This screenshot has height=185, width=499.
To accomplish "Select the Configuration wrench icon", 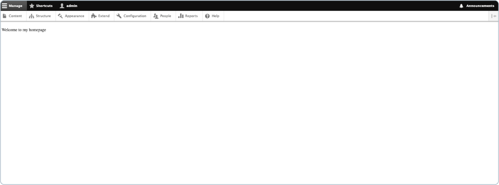I will coord(119,16).
